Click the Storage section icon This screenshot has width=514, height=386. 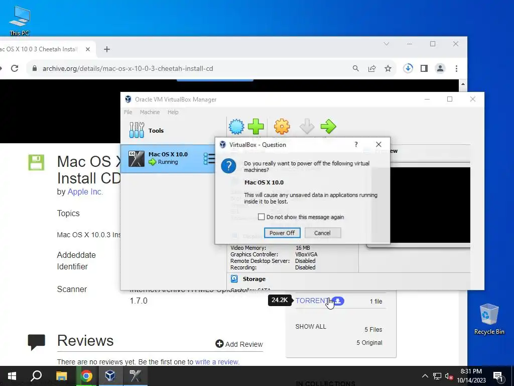pyautogui.click(x=234, y=278)
